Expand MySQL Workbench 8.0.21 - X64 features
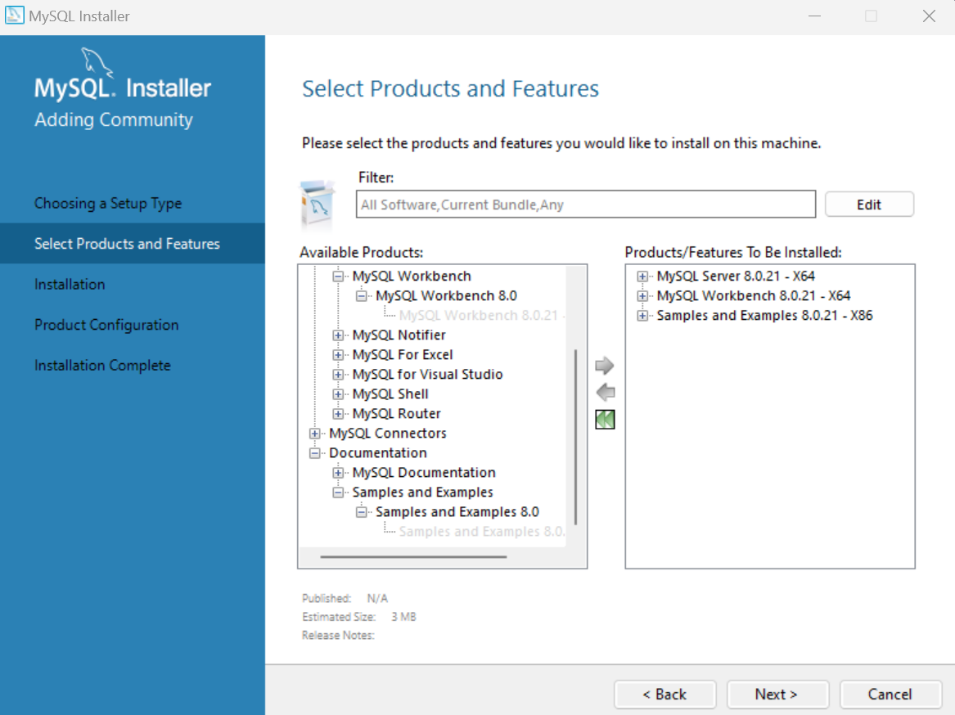 [x=642, y=296]
